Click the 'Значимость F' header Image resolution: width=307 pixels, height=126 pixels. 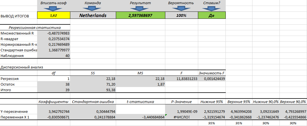coord(212,73)
